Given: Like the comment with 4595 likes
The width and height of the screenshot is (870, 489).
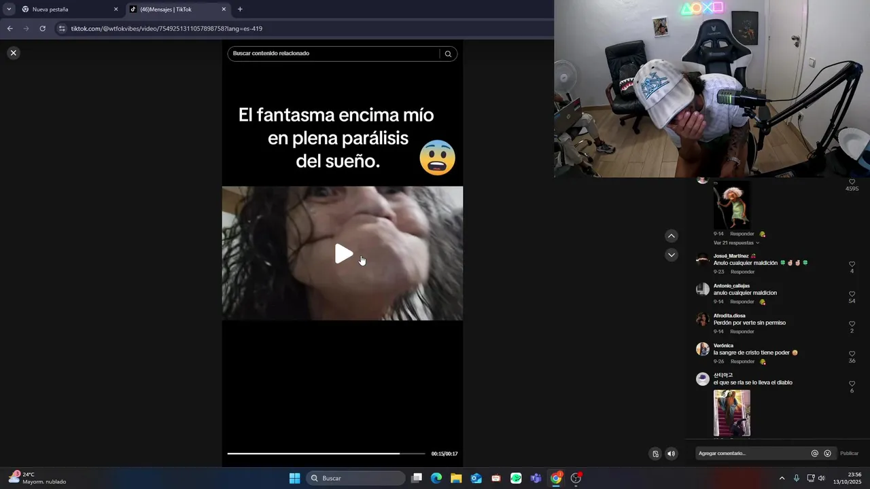Looking at the screenshot, I should pos(852,182).
